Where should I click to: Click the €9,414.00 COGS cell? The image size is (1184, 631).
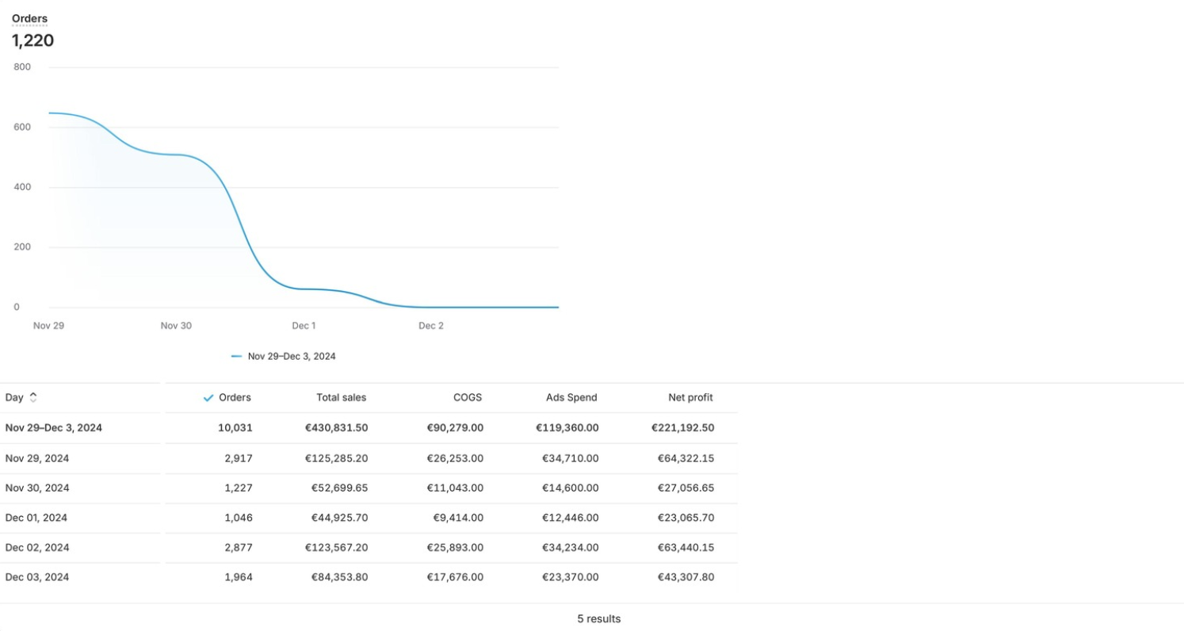[458, 518]
